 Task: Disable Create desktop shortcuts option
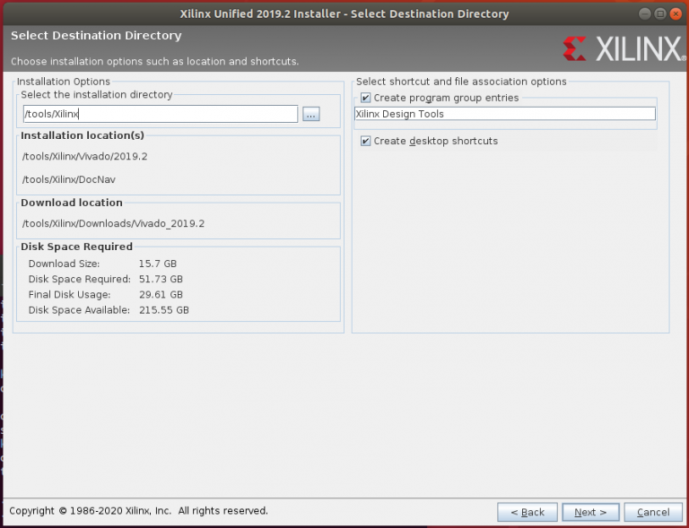pyautogui.click(x=365, y=141)
